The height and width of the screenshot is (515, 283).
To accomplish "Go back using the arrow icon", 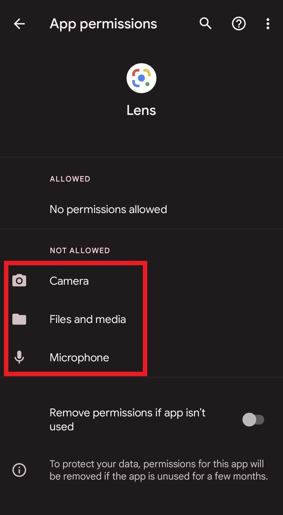I will (x=19, y=24).
